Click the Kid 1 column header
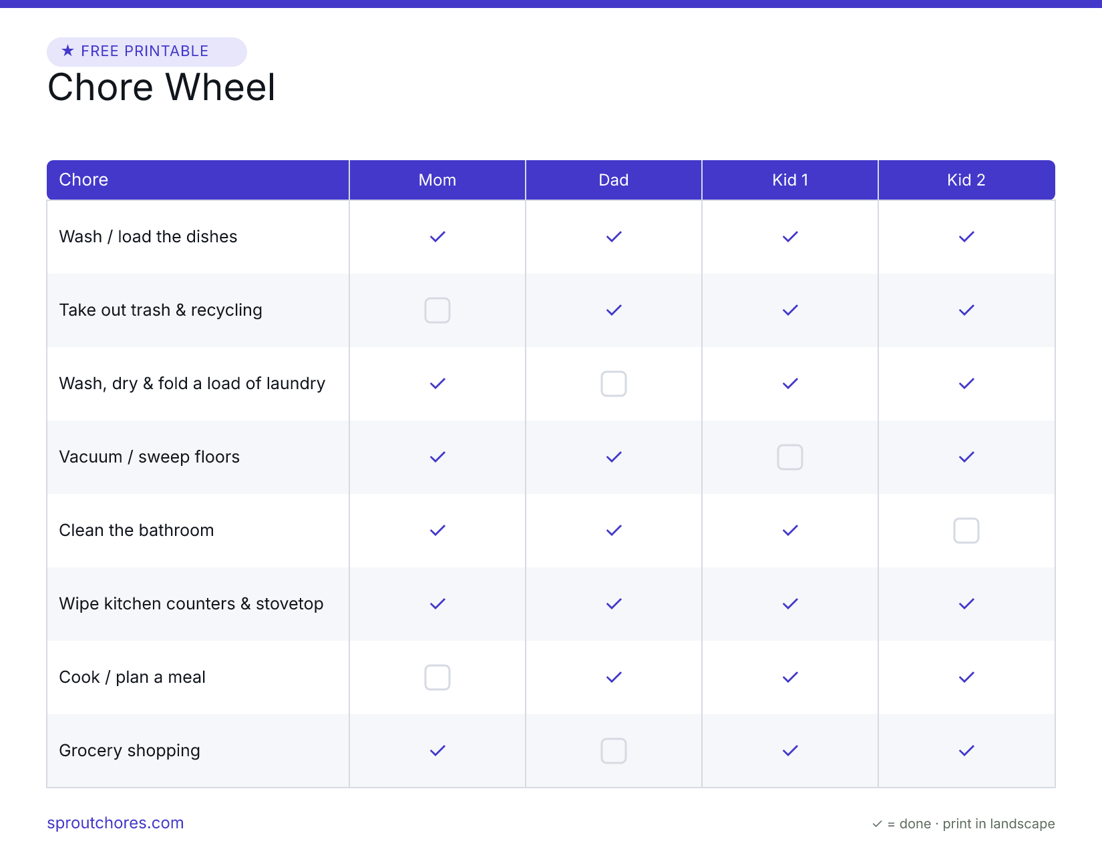The image size is (1102, 851). tap(790, 180)
